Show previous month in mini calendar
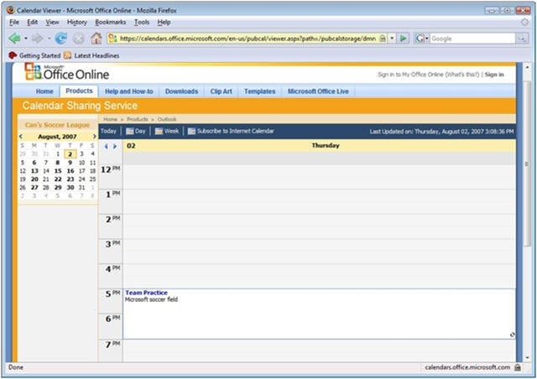Screen dimensions: 537x379 click(x=21, y=137)
